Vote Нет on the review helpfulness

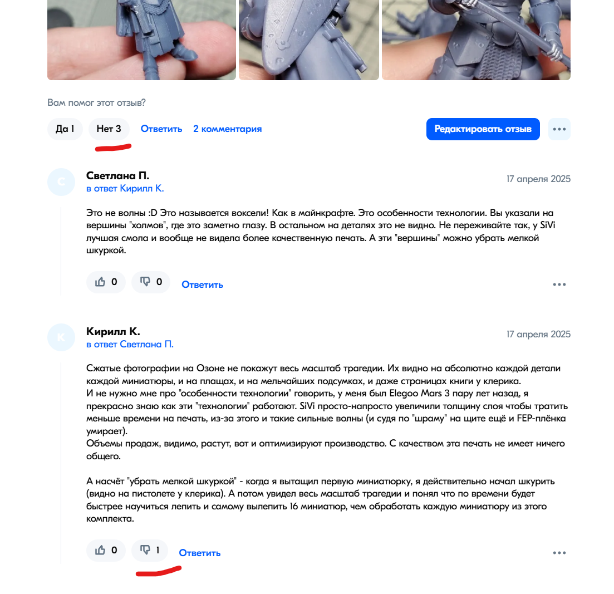(109, 129)
